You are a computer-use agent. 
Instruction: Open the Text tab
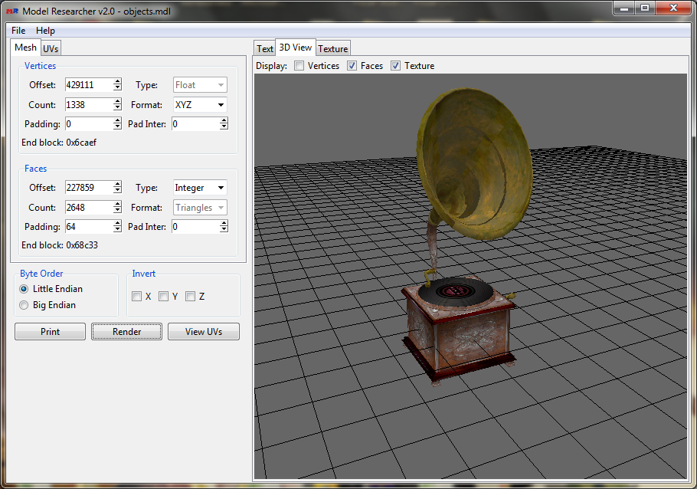click(265, 49)
